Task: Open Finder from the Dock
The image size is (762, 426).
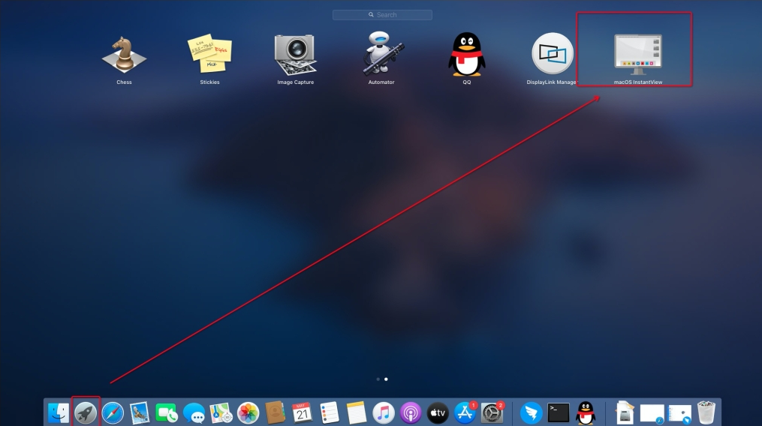Action: tap(59, 413)
